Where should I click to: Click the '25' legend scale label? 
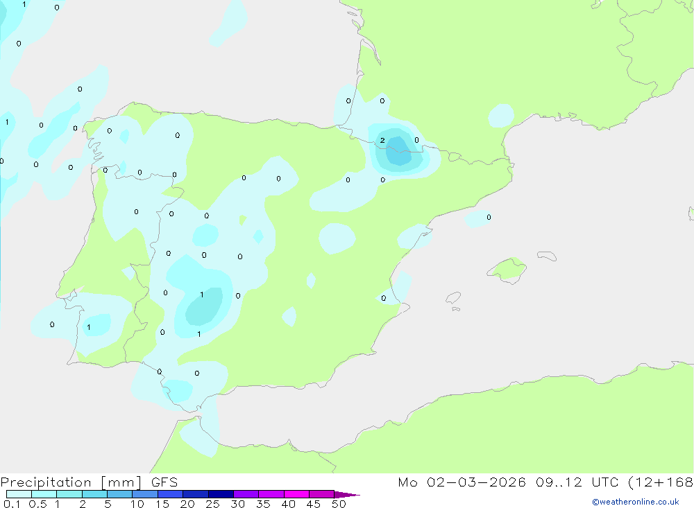pos(213,504)
